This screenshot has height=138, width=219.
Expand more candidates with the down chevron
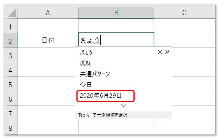coord(124,106)
